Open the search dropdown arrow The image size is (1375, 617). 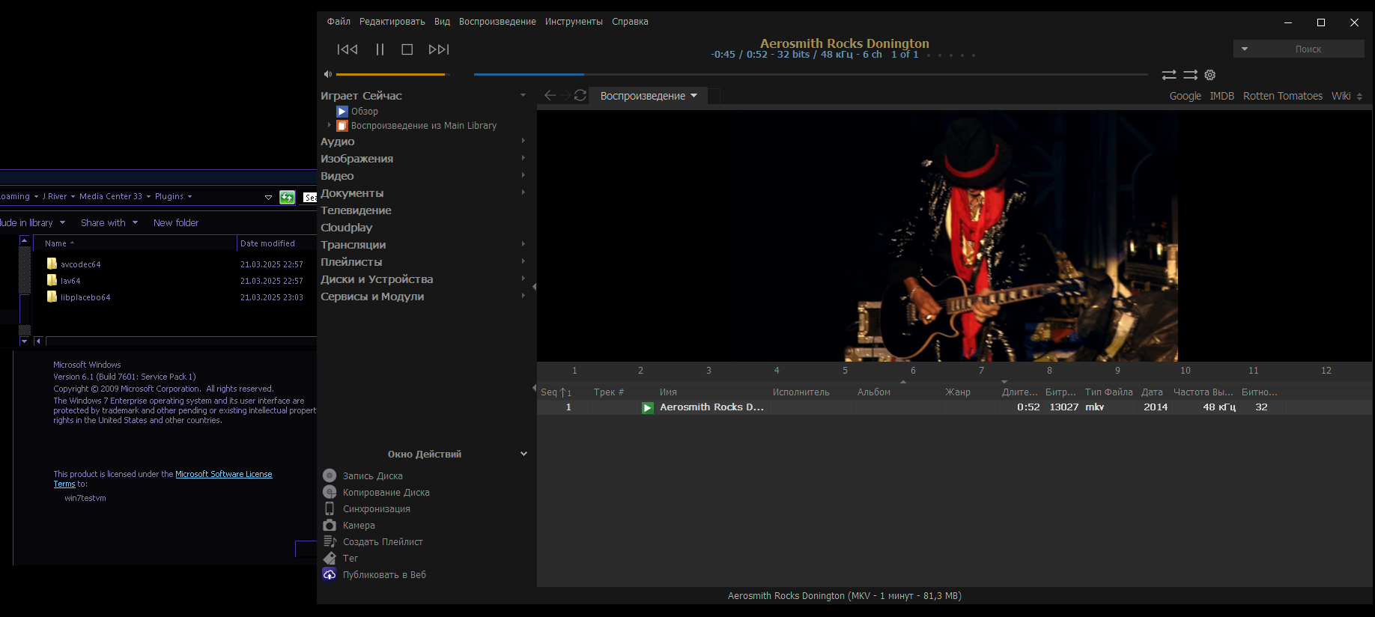pos(1245,49)
